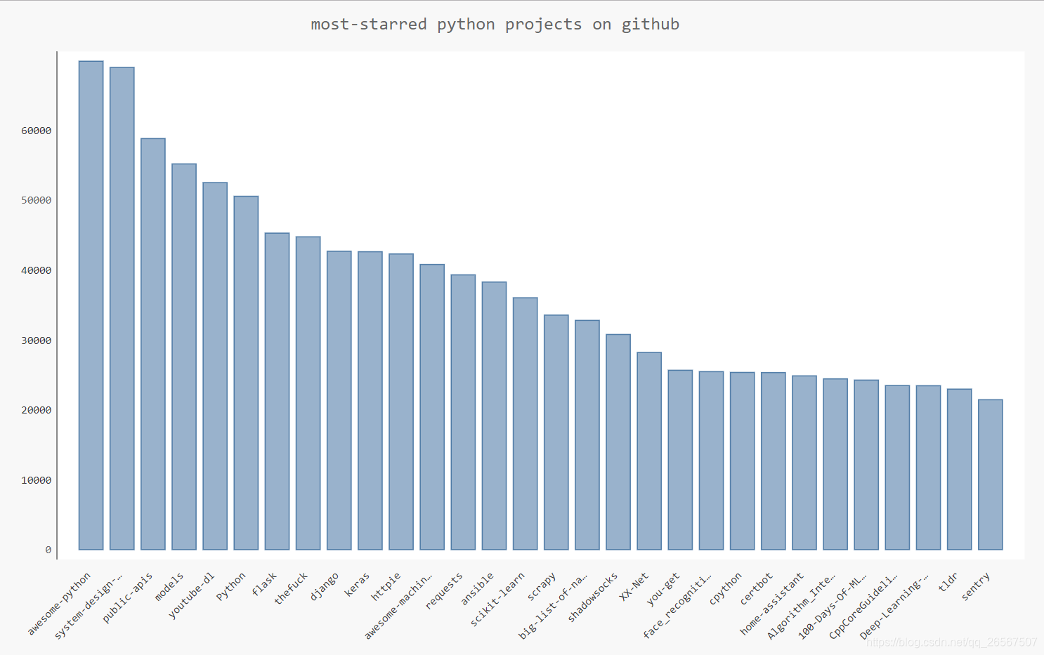Click the awesome-python bar
This screenshot has height=655, width=1044.
[x=91, y=305]
